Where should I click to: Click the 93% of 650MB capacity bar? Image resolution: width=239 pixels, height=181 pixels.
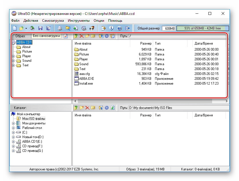pos(203,28)
